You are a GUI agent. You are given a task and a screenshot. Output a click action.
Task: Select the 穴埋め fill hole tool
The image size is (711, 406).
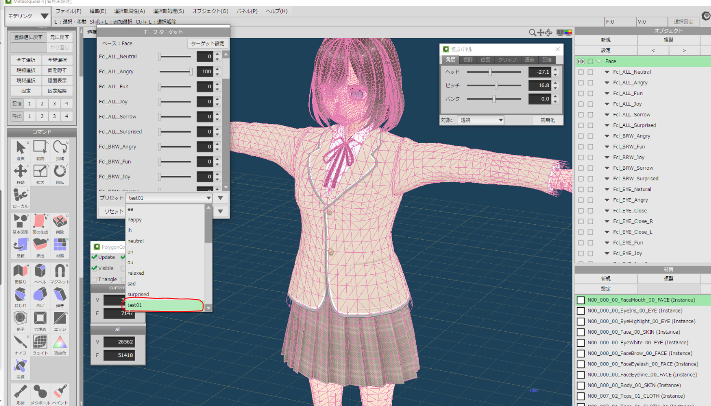40,321
